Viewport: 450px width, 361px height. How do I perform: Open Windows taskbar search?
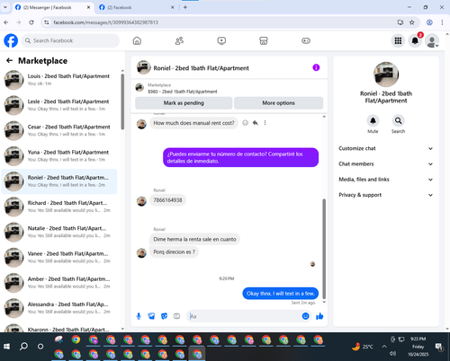click(x=23, y=347)
